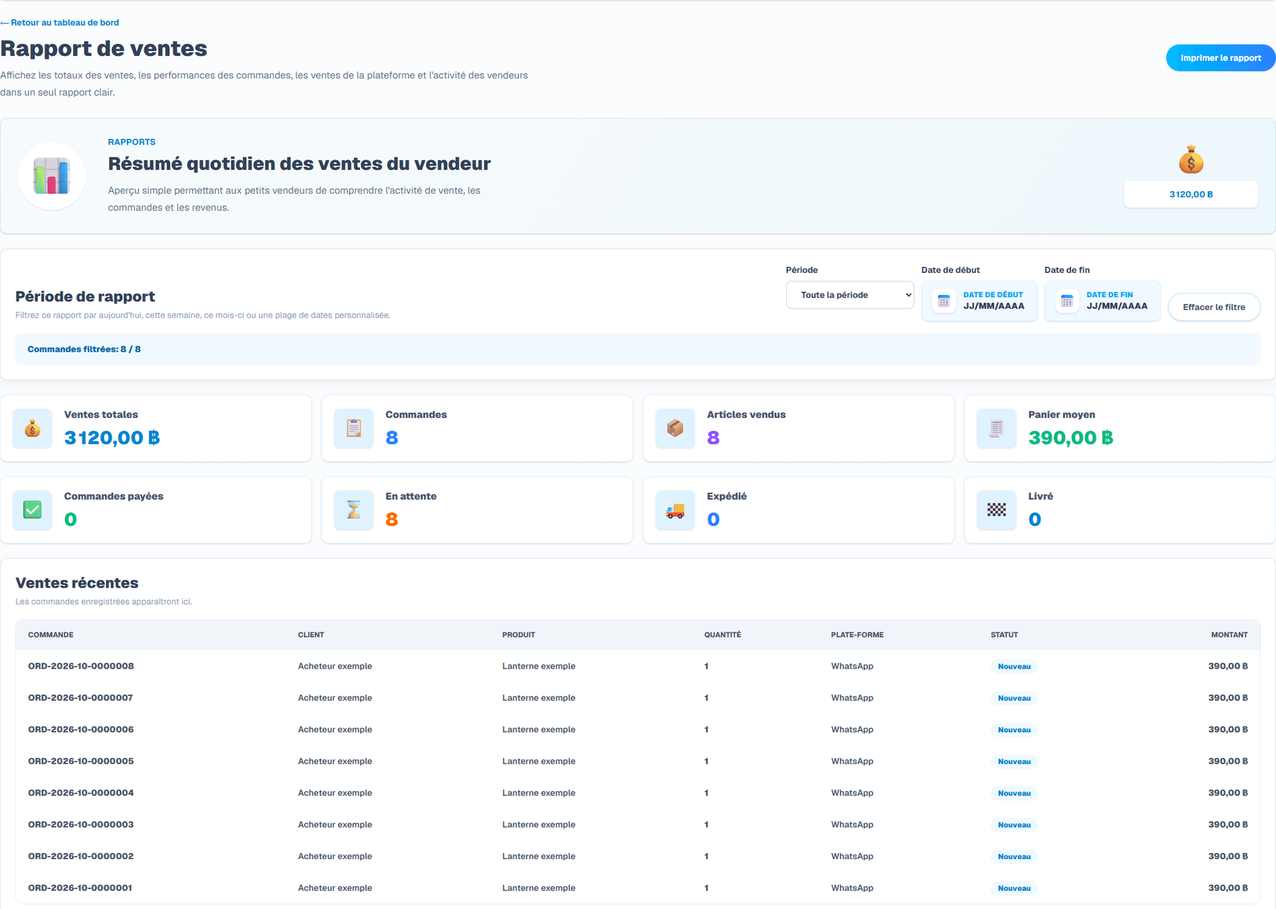Screen dimensions: 1276x909
Task: Click the Panier moyen receipt icon
Action: point(996,428)
